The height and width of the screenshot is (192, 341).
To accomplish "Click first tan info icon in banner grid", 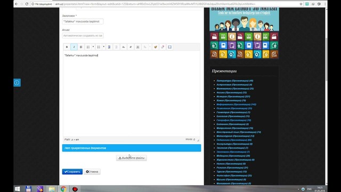I will click(232, 37).
